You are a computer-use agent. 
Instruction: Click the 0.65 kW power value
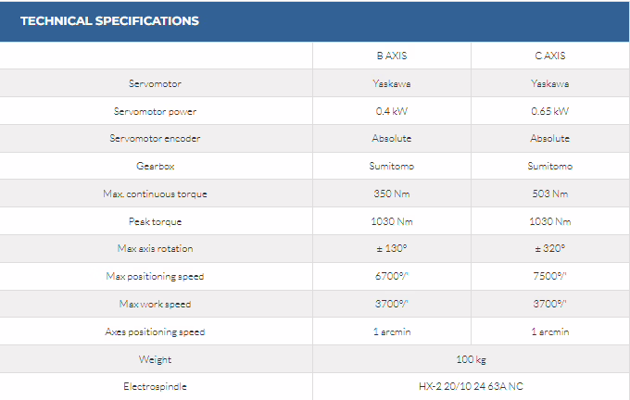point(549,111)
